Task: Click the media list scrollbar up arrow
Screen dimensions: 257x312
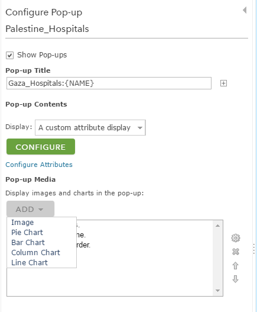Action: coord(217,226)
